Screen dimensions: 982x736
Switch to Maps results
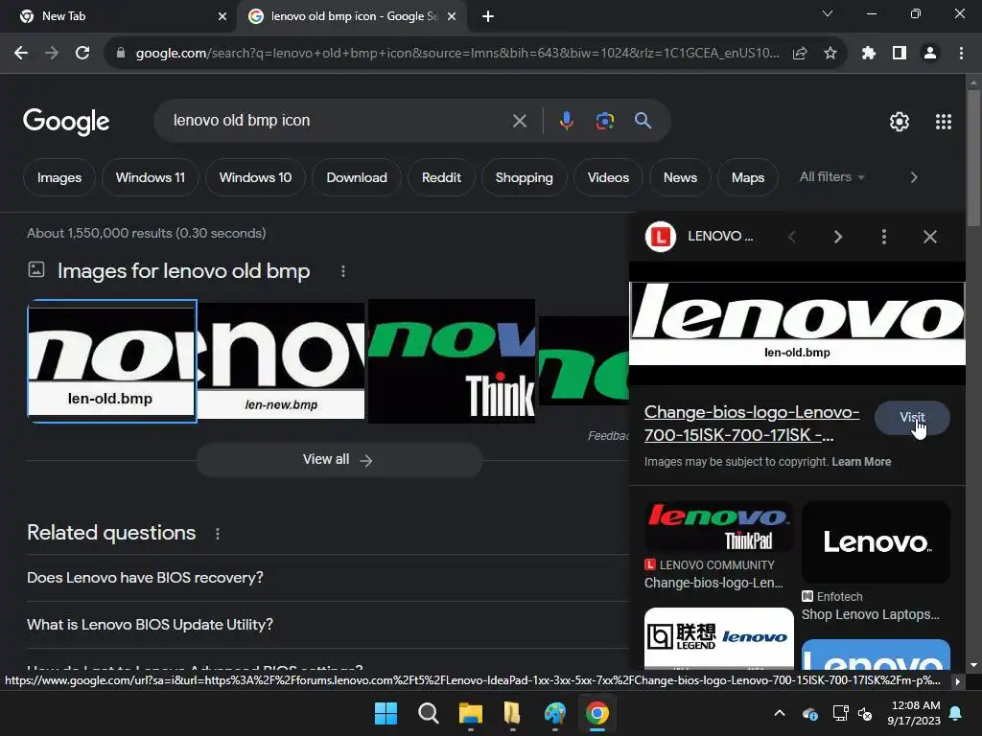click(x=748, y=177)
